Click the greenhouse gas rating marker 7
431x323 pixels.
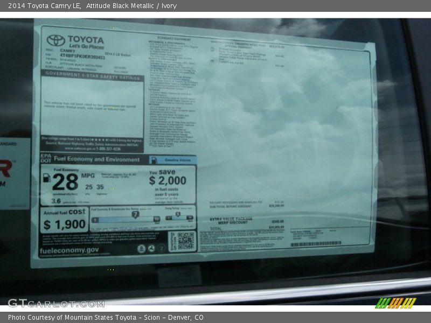[135, 214]
